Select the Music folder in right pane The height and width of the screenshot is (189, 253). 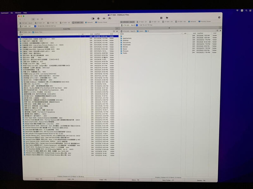[x=125, y=49]
